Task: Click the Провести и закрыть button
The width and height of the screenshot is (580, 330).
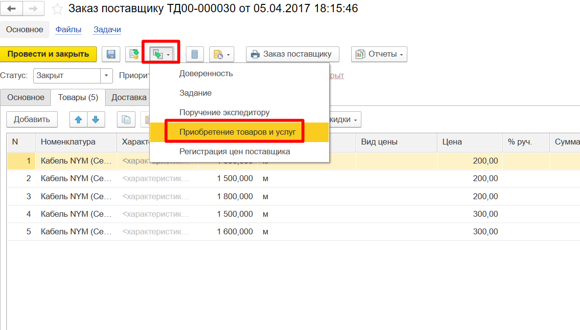Action: coord(48,54)
